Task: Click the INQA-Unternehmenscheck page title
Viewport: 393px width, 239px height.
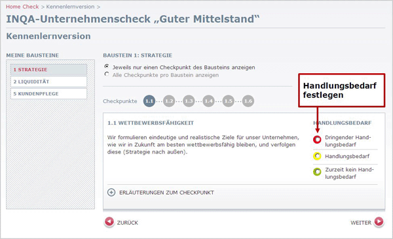Action: pyautogui.click(x=133, y=19)
